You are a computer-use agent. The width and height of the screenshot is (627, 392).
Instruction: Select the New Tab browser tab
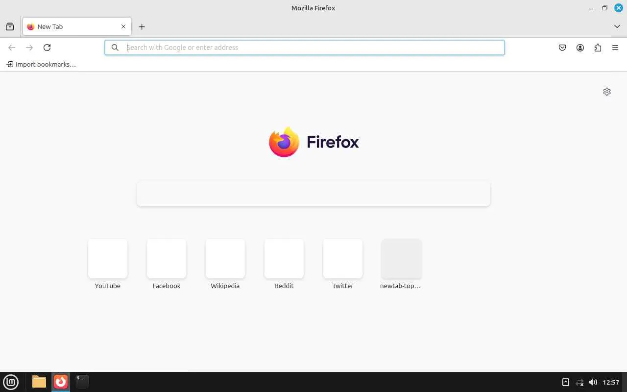77,26
